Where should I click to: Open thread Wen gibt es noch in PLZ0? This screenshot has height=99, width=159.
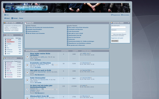tap(41, 70)
